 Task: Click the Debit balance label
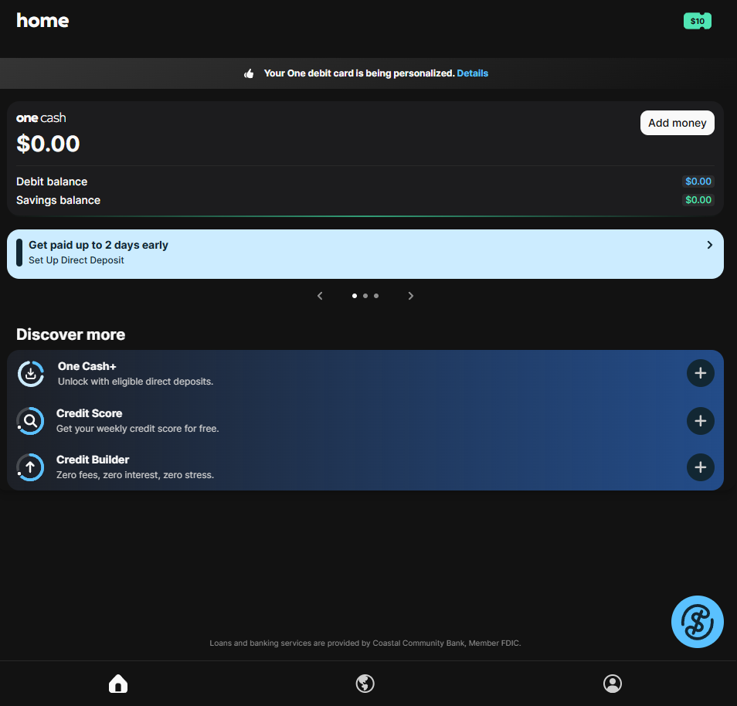tap(52, 182)
